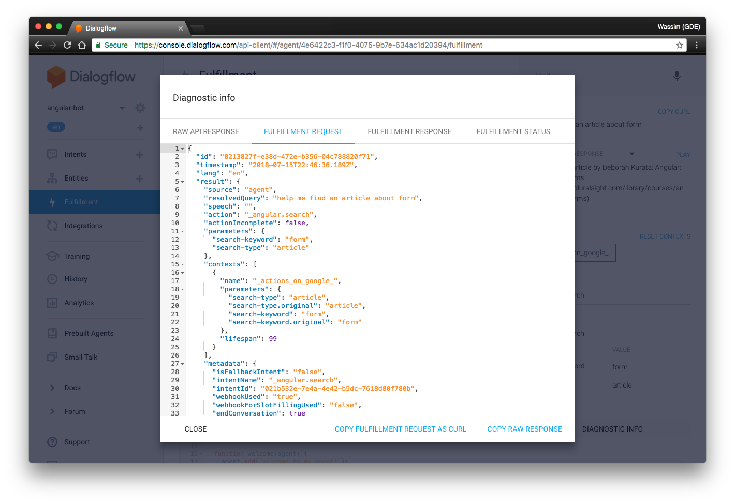This screenshot has height=504, width=735.
Task: Click the Intents sidebar icon
Action: [52, 154]
